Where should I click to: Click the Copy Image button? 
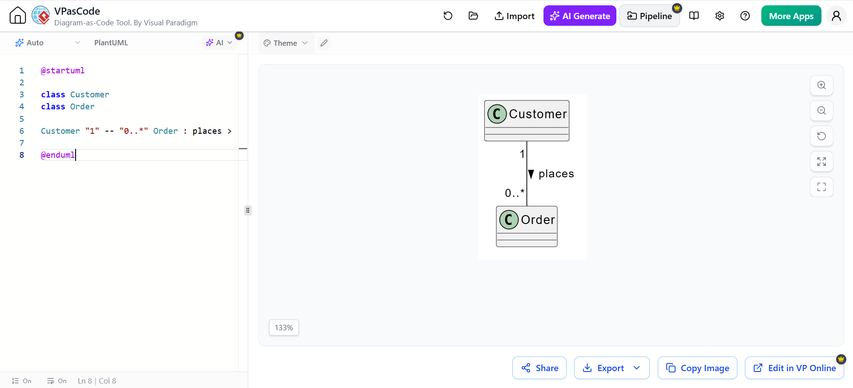(697, 368)
